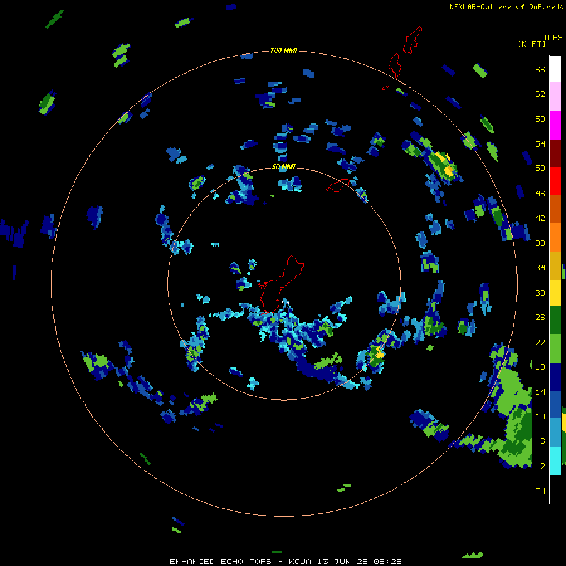The image size is (566, 566).
Task: Click the cyan legend swatch
Action: click(x=555, y=460)
